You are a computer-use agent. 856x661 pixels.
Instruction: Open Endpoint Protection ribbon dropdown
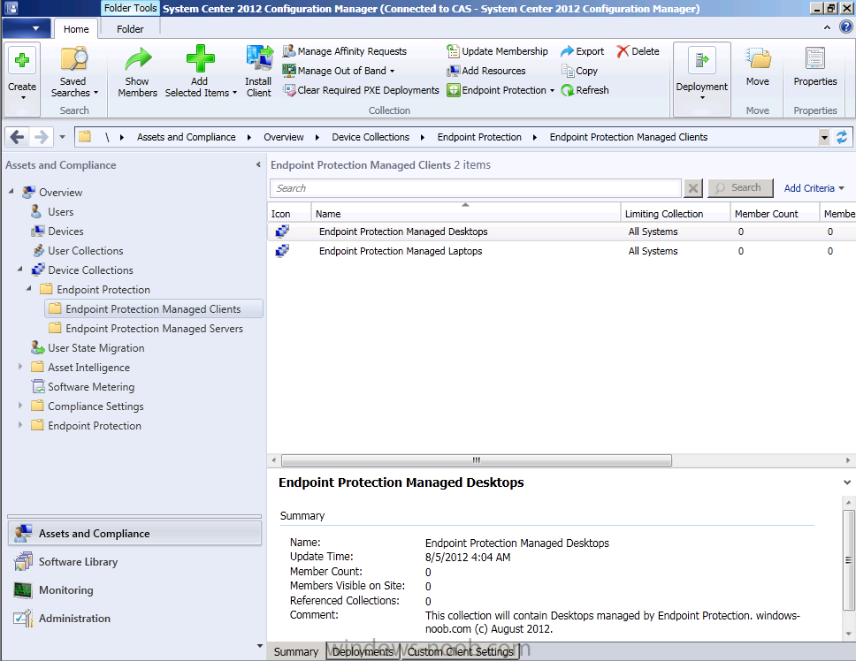point(501,90)
